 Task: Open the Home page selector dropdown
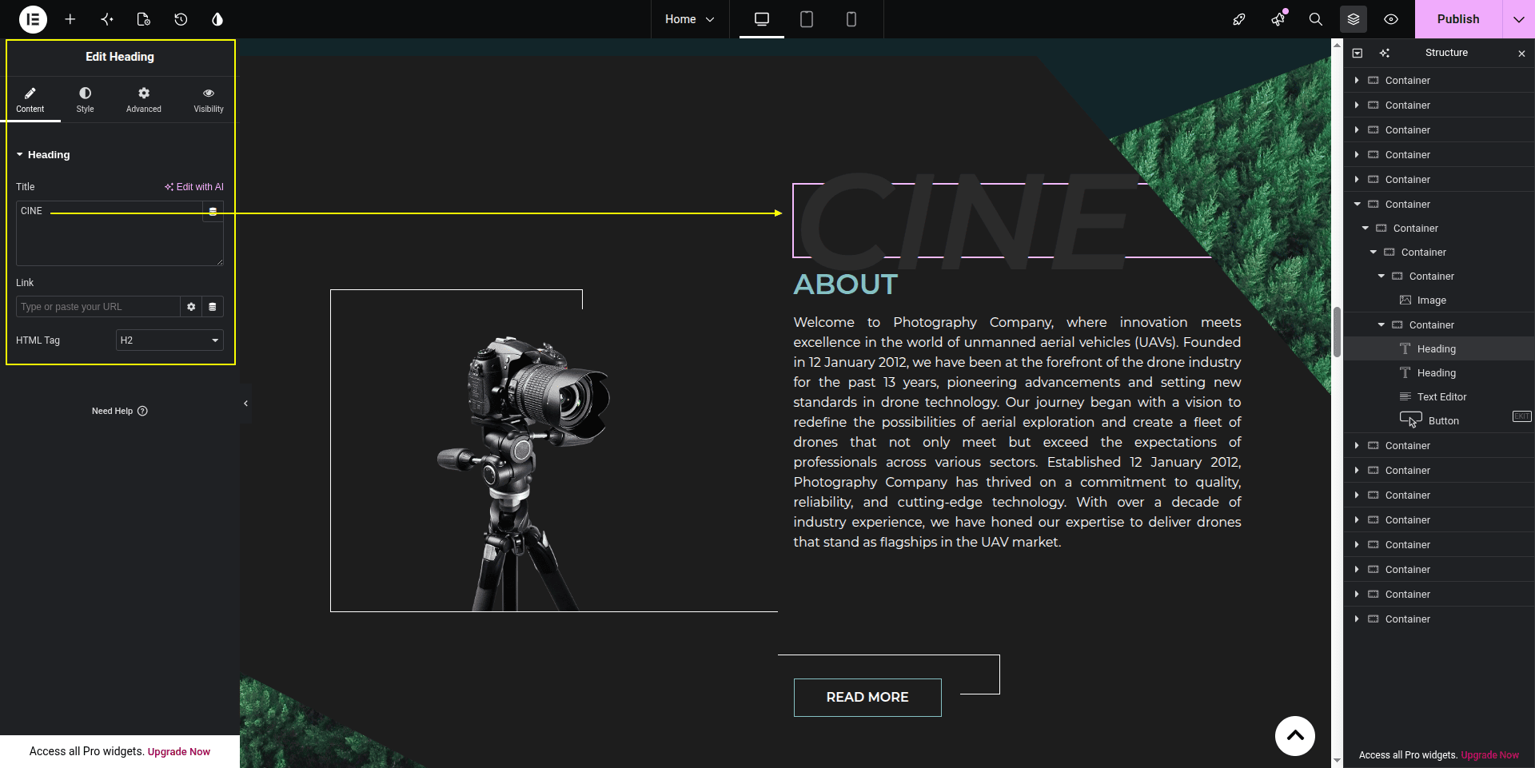[689, 19]
